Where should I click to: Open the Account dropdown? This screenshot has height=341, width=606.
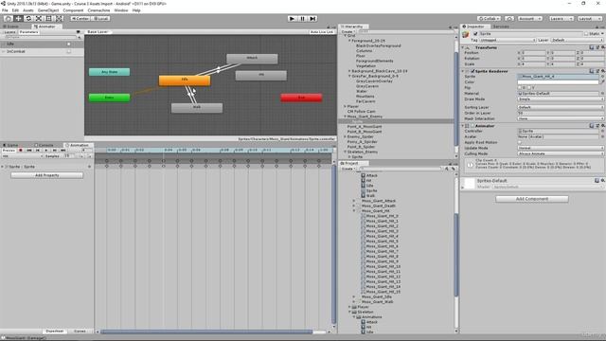point(530,19)
